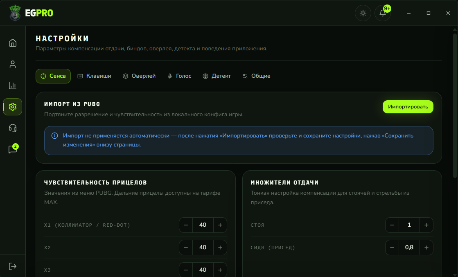
Task: Decrease X3 sensitivity with minus
Action: click(x=186, y=270)
